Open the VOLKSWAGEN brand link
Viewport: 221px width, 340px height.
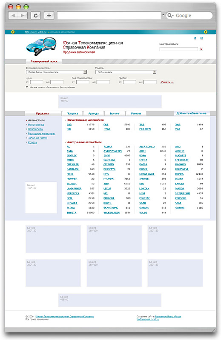112,213
